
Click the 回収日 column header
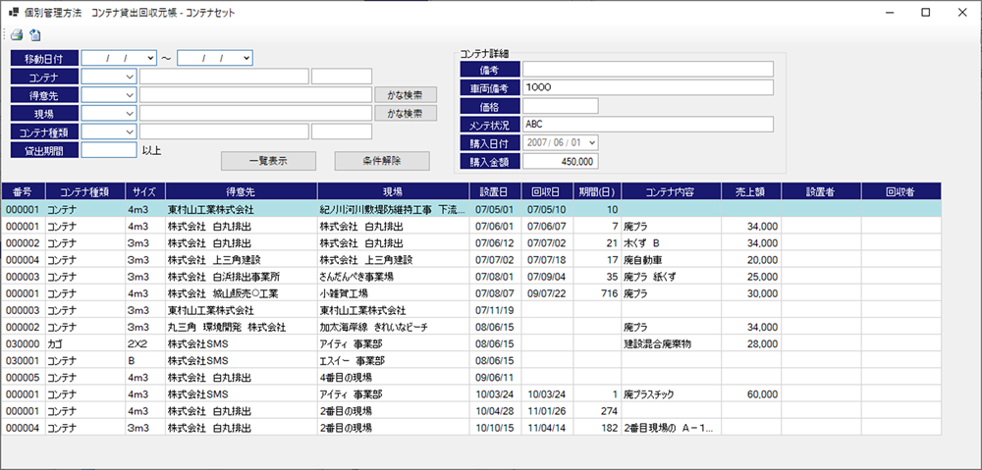click(x=547, y=192)
